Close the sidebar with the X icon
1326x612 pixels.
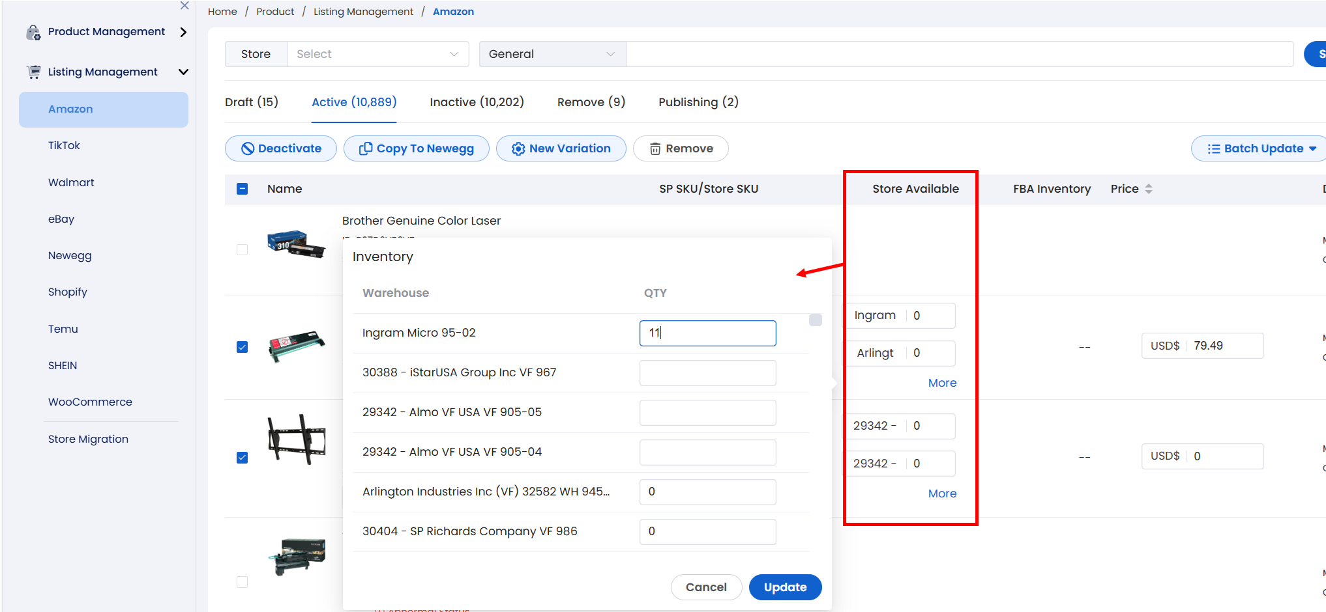184,6
